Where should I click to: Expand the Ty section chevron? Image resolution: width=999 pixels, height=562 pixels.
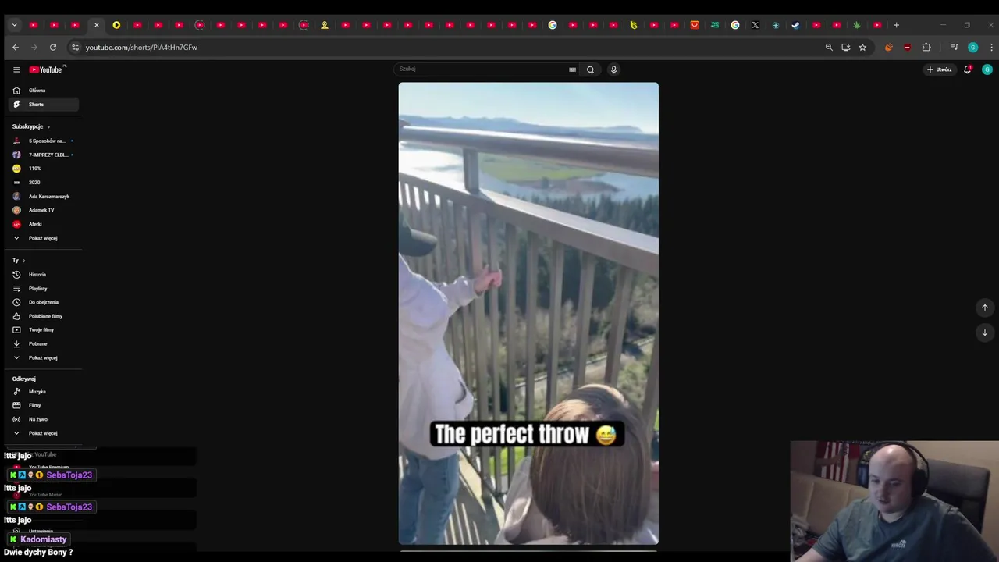[x=24, y=261]
